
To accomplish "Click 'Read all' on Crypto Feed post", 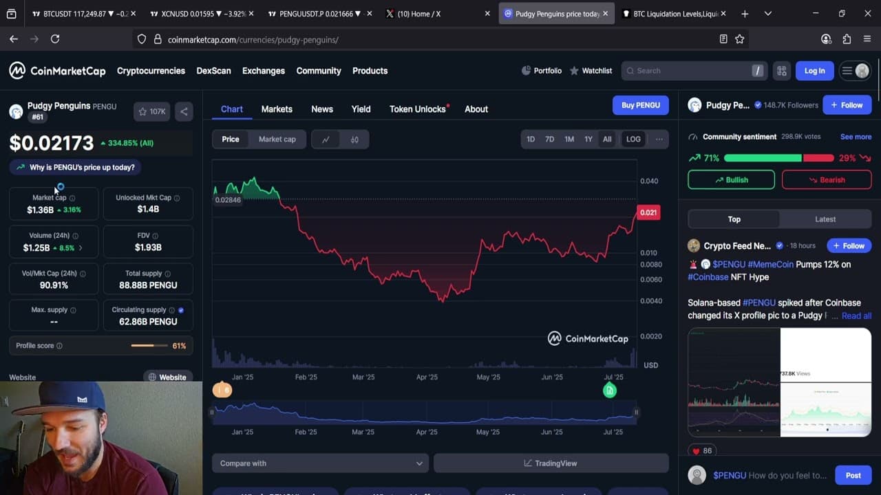I will click(x=856, y=316).
